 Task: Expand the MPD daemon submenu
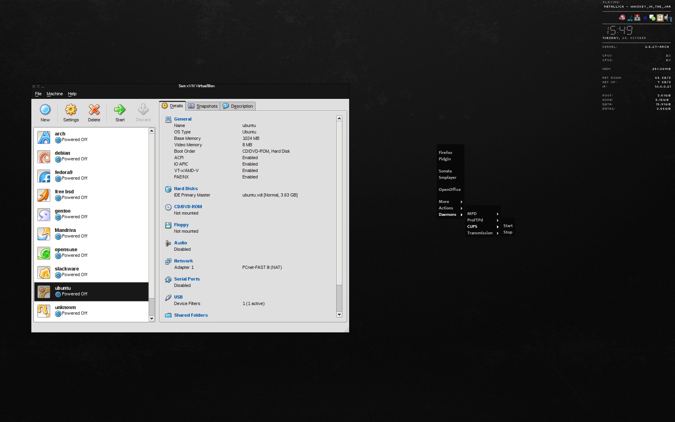coord(483,214)
